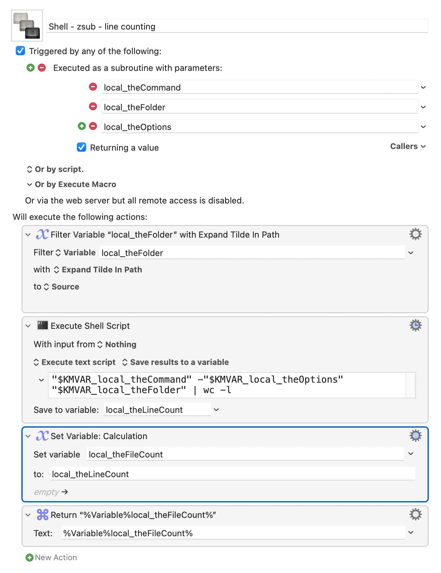Open gear menu for Execute Shell Script action

click(x=415, y=325)
